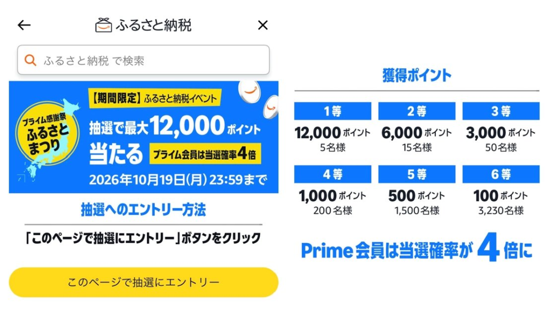Open the 12,000 points campaign banner

[143, 137]
